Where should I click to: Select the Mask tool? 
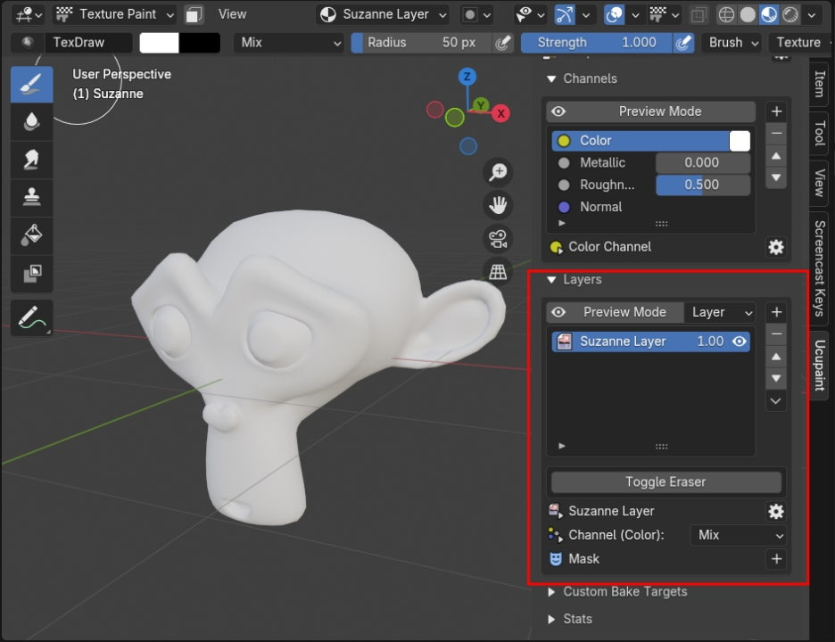pyautogui.click(x=31, y=274)
